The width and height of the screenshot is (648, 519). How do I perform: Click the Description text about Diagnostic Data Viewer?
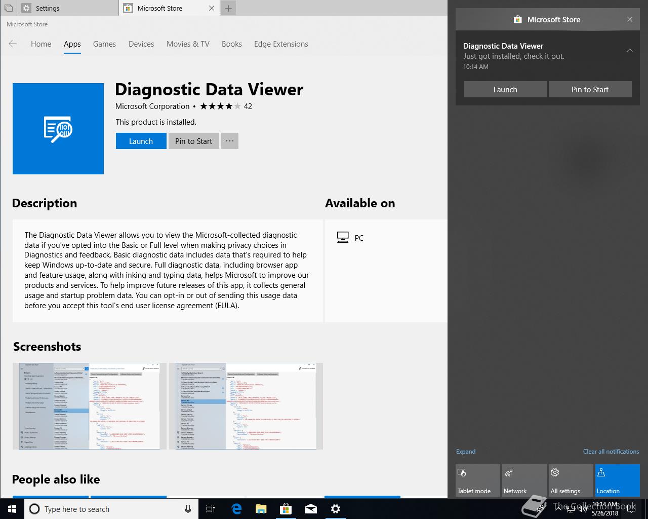point(167,270)
